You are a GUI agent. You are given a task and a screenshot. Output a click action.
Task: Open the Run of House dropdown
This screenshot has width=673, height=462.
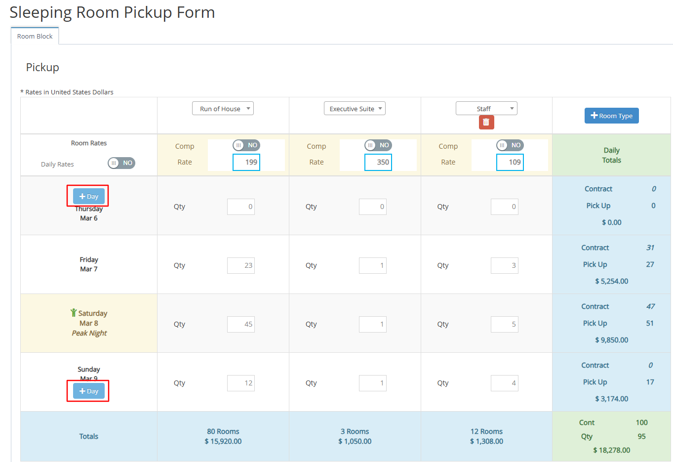click(x=223, y=109)
